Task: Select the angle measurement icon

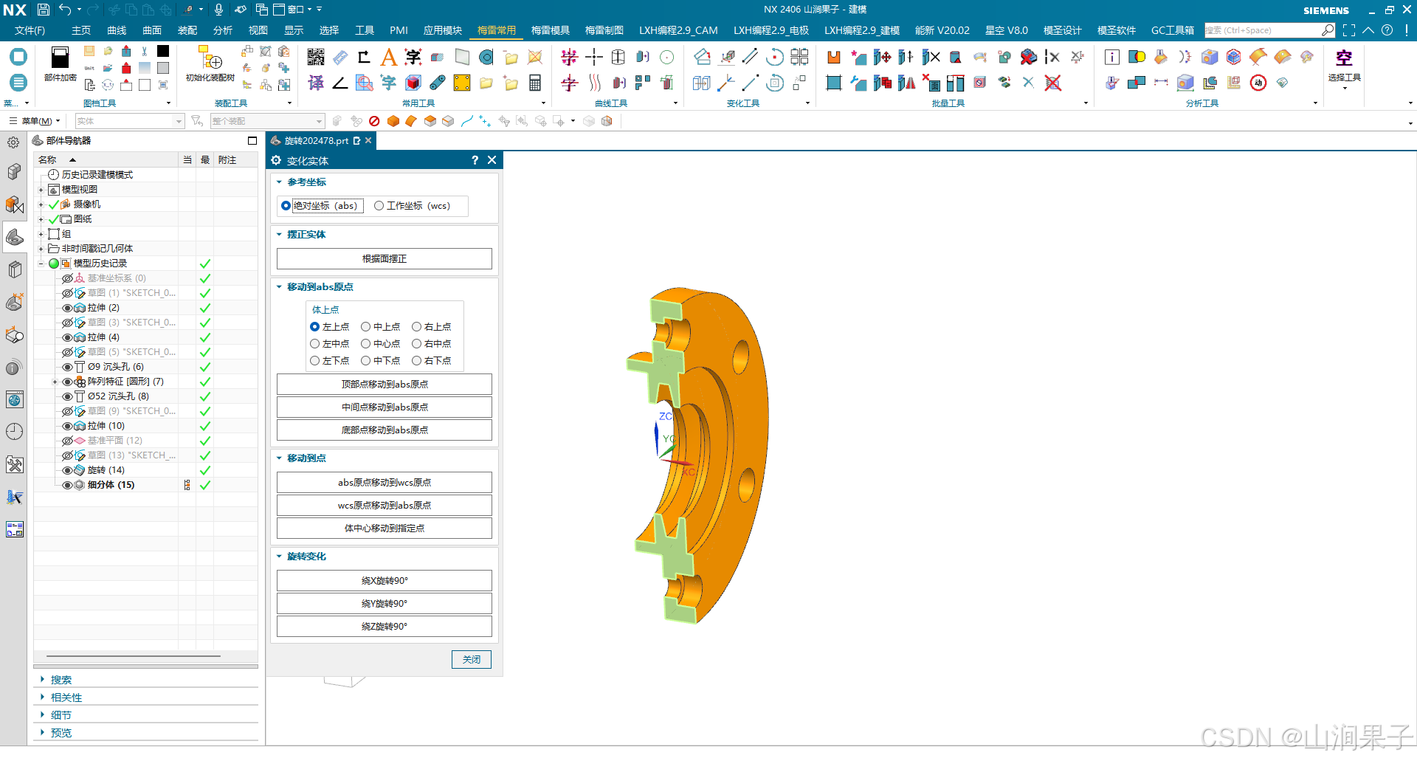Action: (x=339, y=83)
